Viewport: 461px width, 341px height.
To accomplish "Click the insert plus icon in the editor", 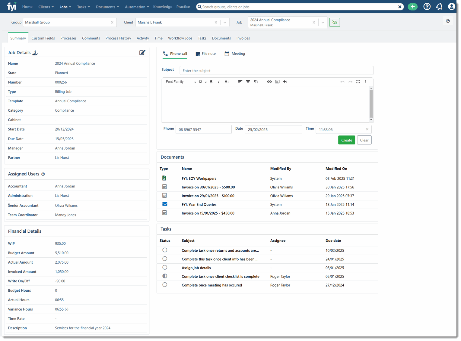I will pyautogui.click(x=285, y=82).
